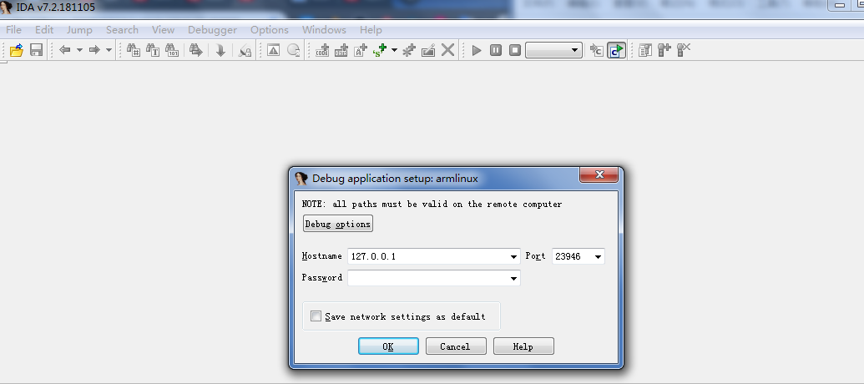Click the add breakpoint plus icon
The height and width of the screenshot is (384, 864).
tap(664, 50)
